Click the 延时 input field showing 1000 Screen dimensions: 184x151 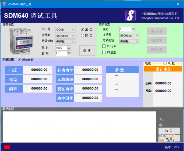[x=61, y=48]
